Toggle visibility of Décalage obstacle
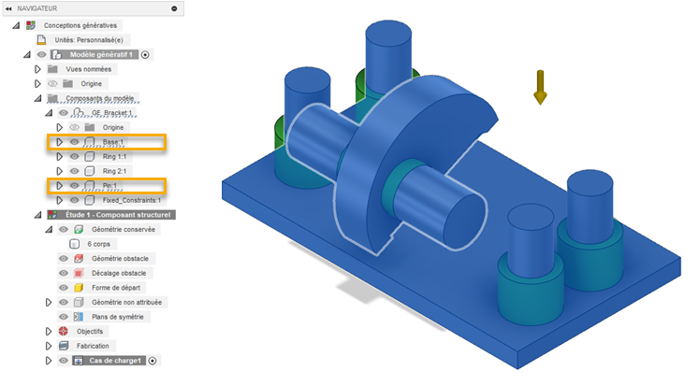 tap(64, 273)
